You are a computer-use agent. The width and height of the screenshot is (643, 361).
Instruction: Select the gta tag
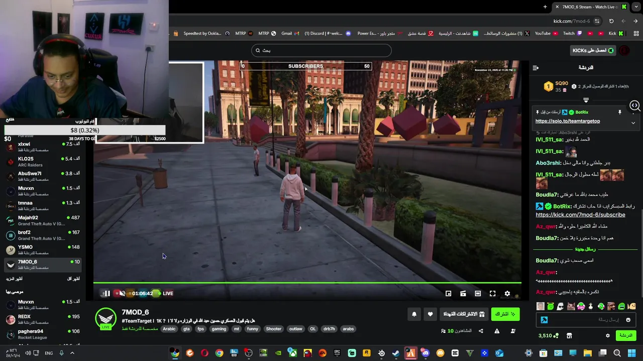pyautogui.click(x=186, y=329)
